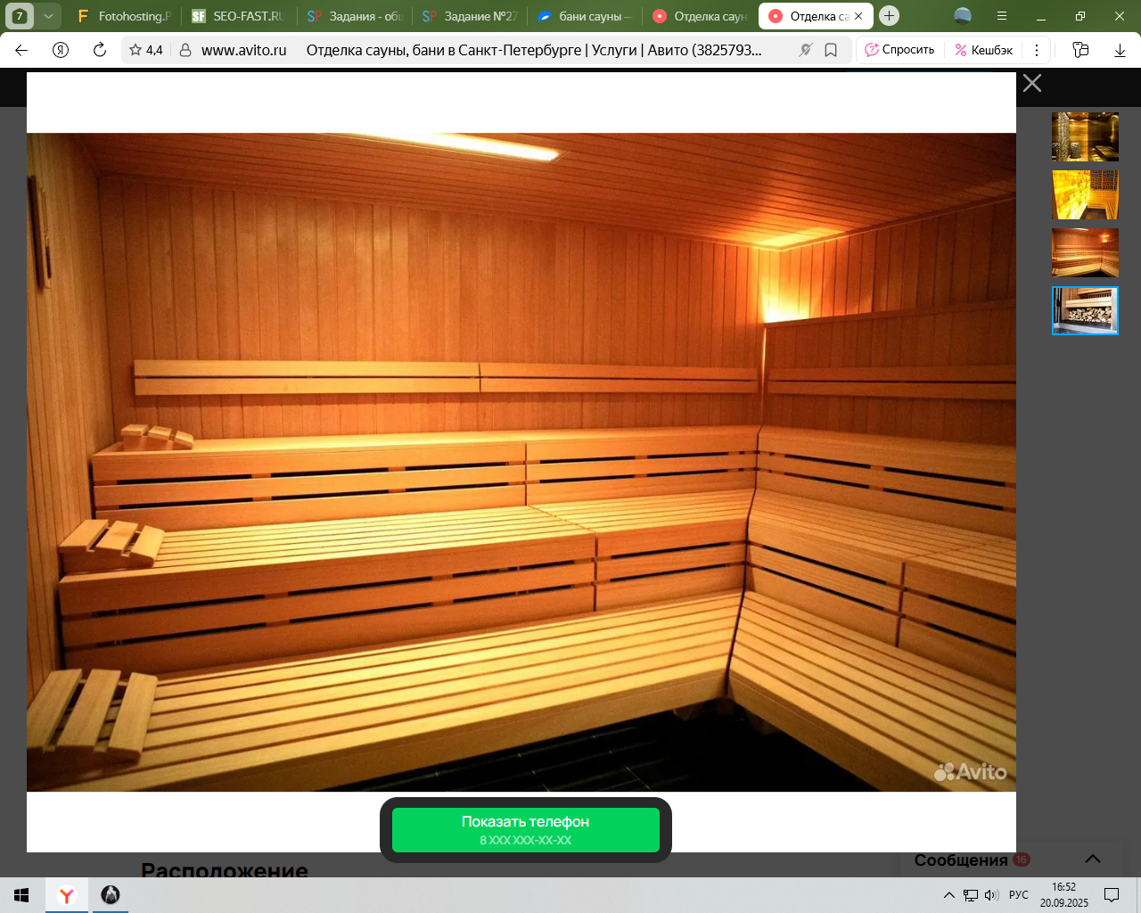This screenshot has height=913, width=1141.
Task: Click the Спросить assistant button
Action: pyautogui.click(x=900, y=50)
